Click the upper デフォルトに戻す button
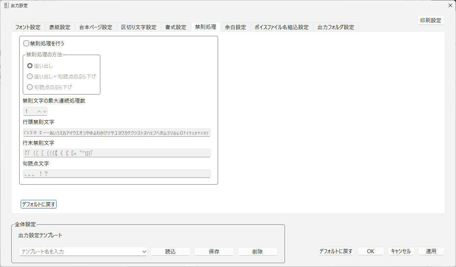 (38, 204)
